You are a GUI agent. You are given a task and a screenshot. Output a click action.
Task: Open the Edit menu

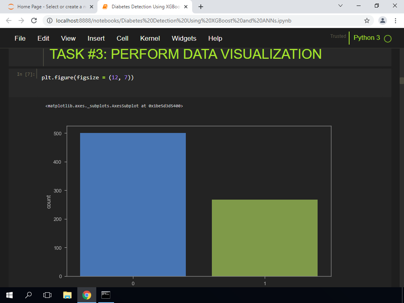coord(43,38)
